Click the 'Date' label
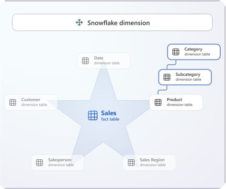This screenshot has width=226, height=189. [99, 58]
